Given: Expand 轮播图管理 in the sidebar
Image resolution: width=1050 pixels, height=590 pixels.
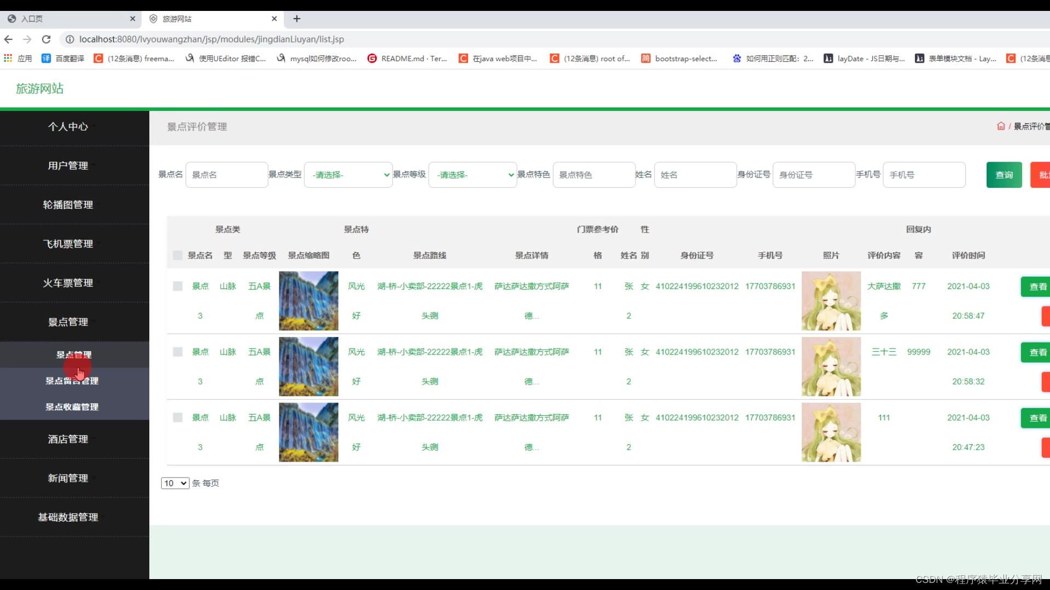Looking at the screenshot, I should [x=68, y=205].
